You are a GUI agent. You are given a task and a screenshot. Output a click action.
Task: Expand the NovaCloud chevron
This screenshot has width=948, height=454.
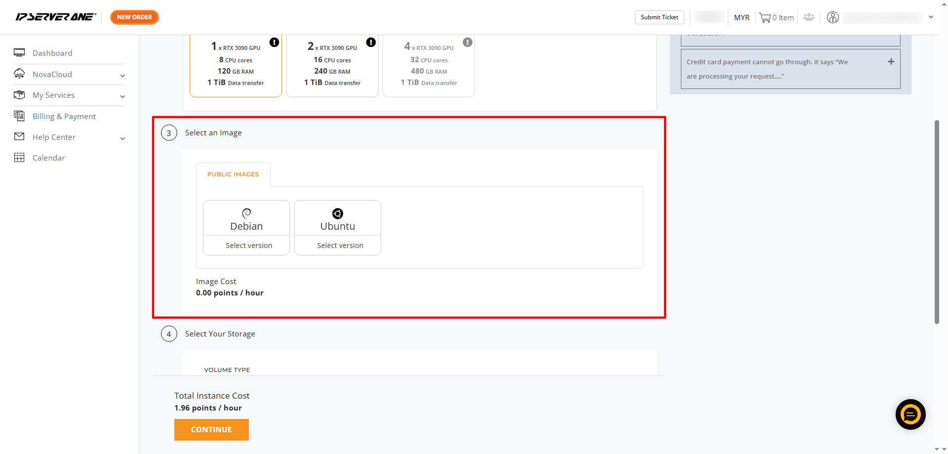pyautogui.click(x=122, y=76)
